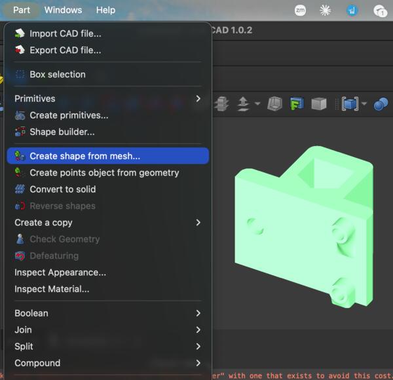Expand the Boolean submenu
The height and width of the screenshot is (380, 393).
tap(108, 313)
